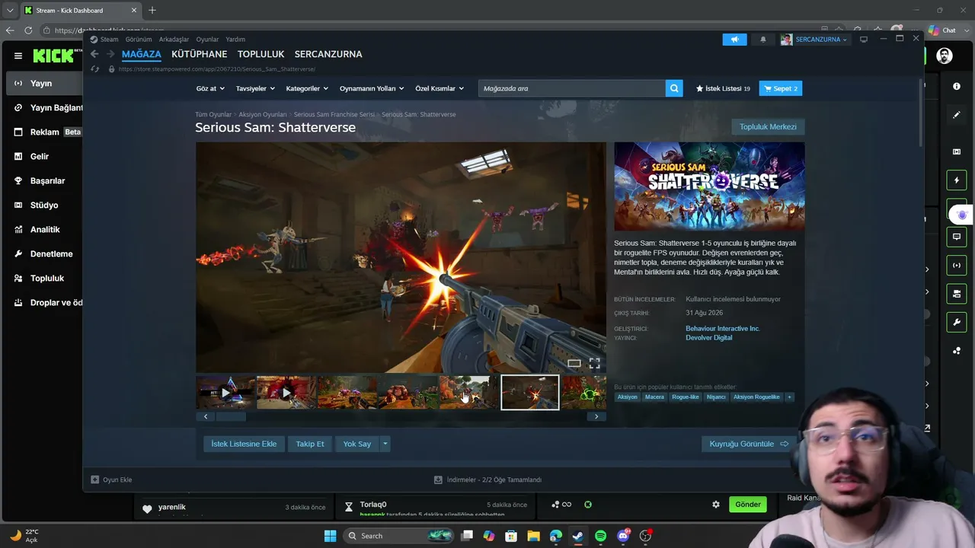Open Kick profile avatar menu

(945, 56)
